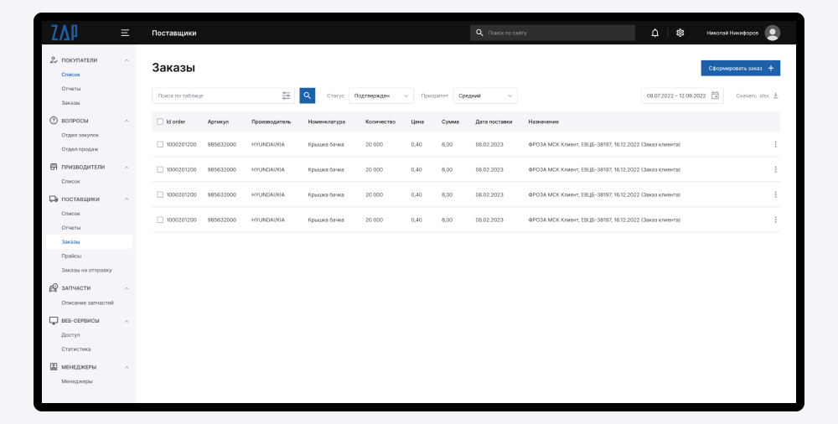Click the Менеджеры section icon
The image size is (838, 424).
54,367
